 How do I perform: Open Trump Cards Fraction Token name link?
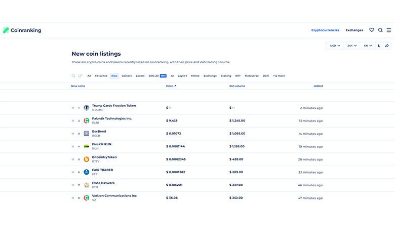pyautogui.click(x=114, y=106)
